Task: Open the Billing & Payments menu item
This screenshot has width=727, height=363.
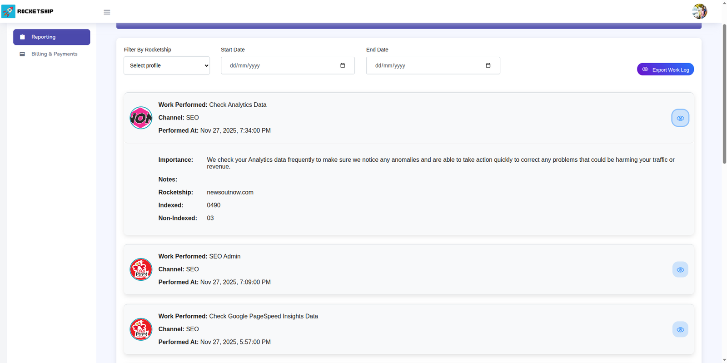Action: (x=54, y=54)
